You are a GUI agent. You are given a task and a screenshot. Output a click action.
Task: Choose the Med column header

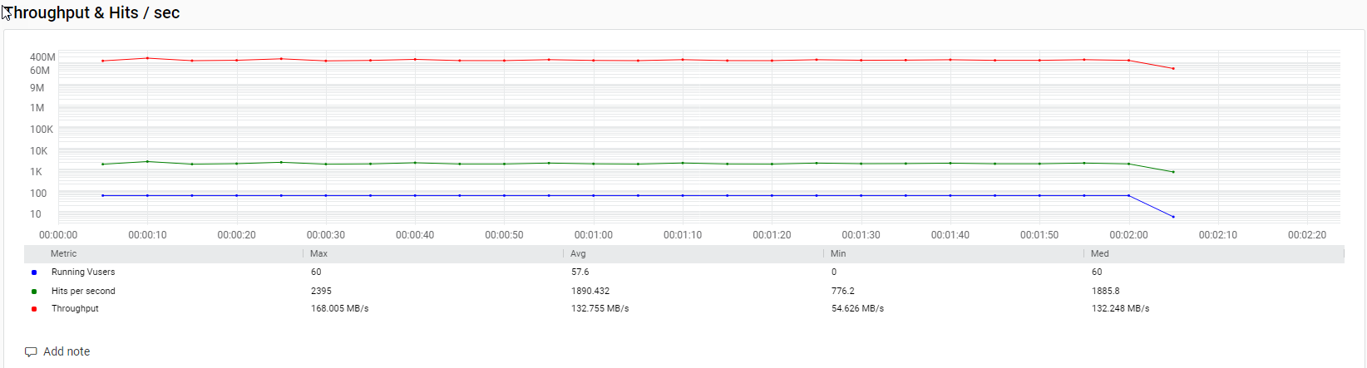point(1099,253)
